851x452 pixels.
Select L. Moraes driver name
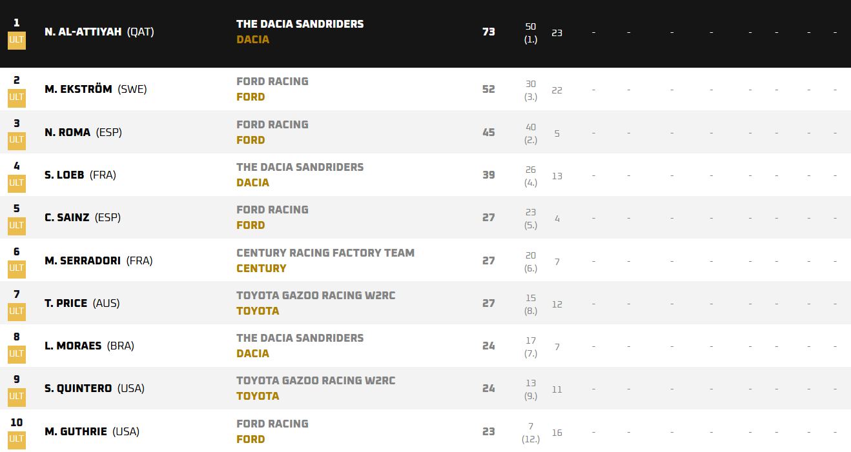[73, 346]
